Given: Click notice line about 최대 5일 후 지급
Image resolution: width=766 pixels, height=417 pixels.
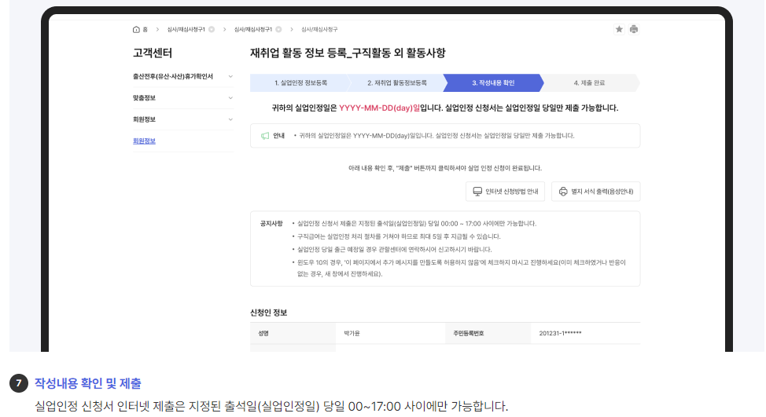Looking at the screenshot, I should click(399, 236).
